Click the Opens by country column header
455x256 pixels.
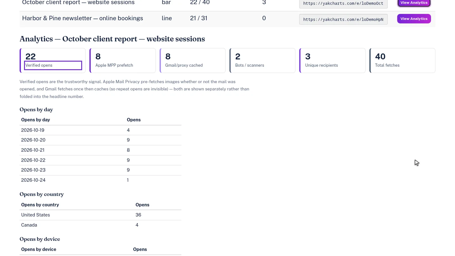pos(40,205)
